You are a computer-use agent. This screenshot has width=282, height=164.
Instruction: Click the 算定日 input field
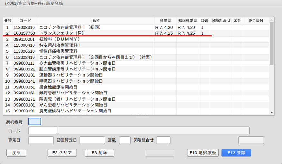coord(41,140)
